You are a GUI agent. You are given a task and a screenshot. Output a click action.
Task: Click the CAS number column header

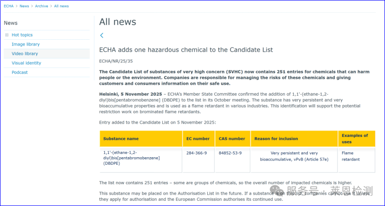coord(232,139)
